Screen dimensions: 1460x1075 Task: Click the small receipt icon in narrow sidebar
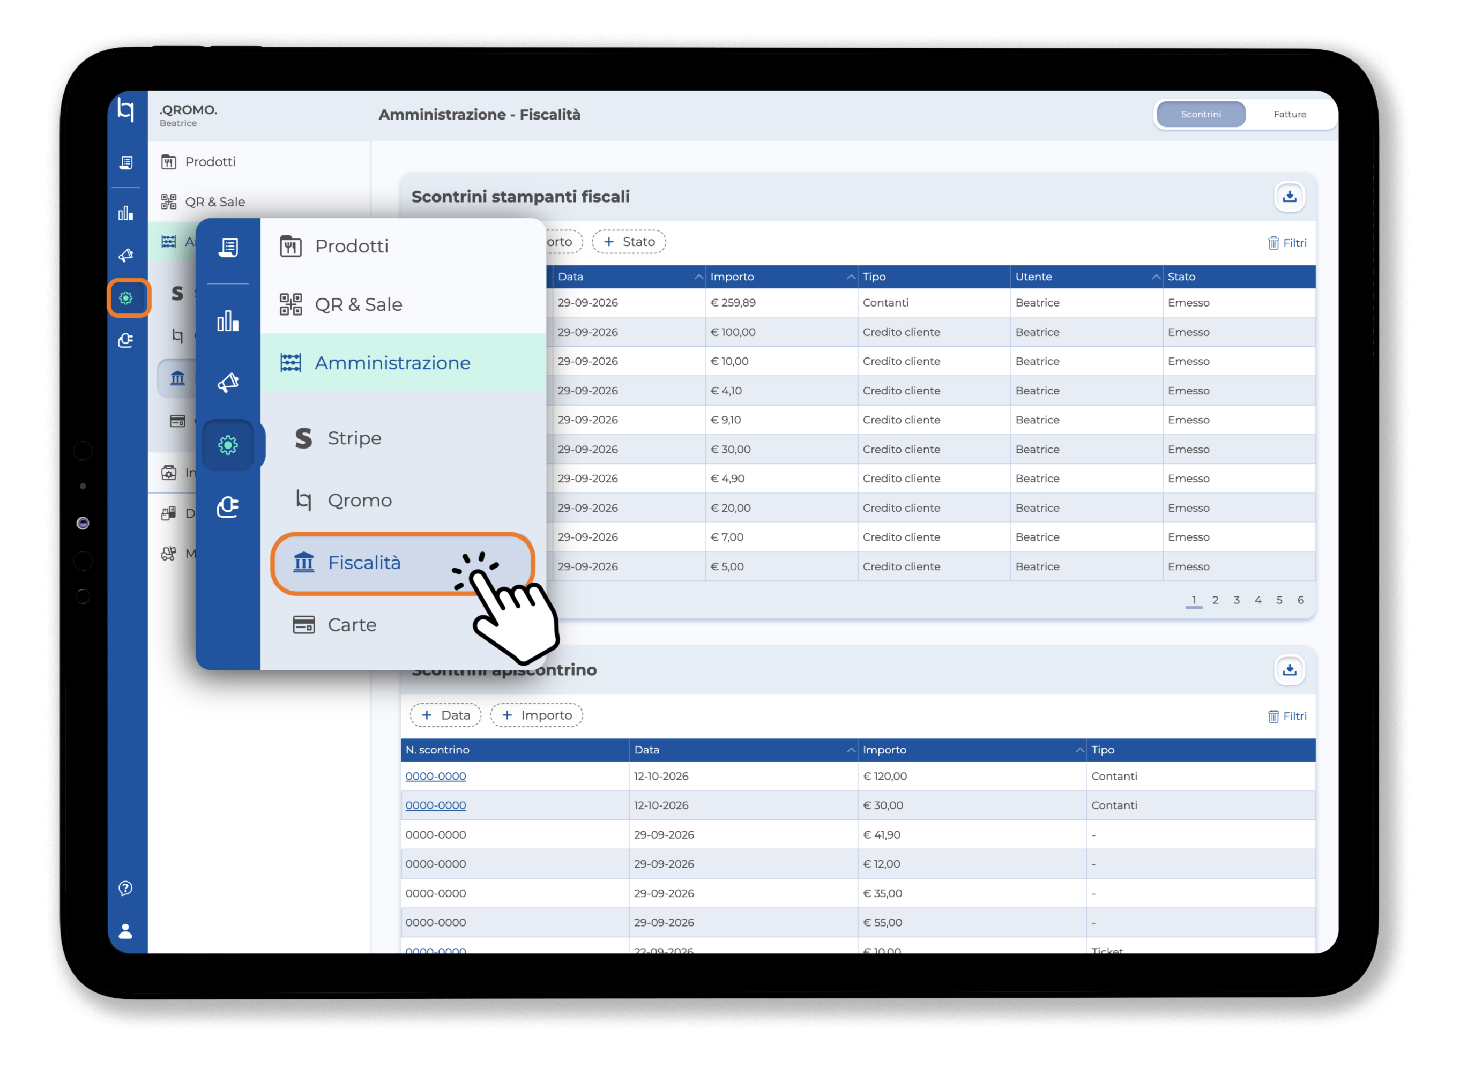click(x=125, y=162)
